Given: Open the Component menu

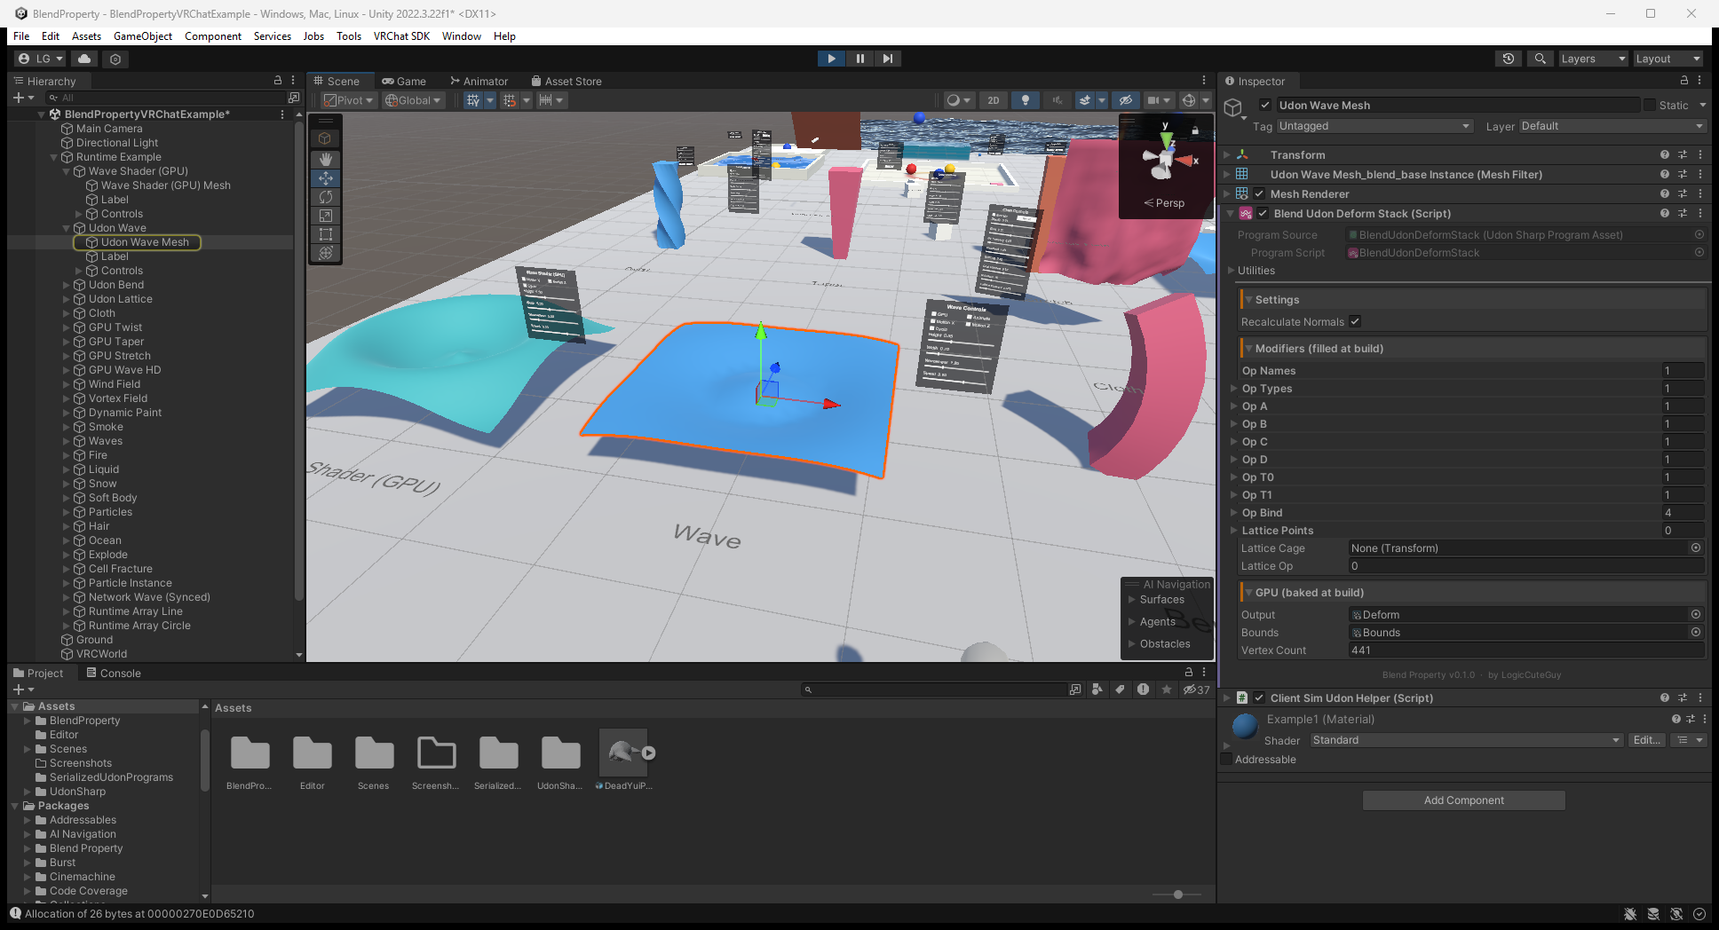Looking at the screenshot, I should coord(213,36).
